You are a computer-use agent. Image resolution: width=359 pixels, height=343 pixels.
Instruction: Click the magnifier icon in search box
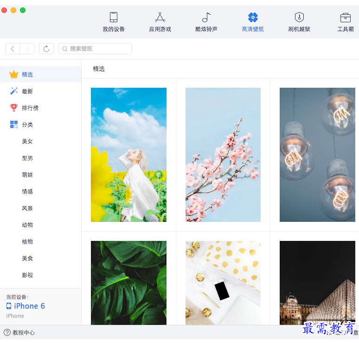[x=65, y=49]
